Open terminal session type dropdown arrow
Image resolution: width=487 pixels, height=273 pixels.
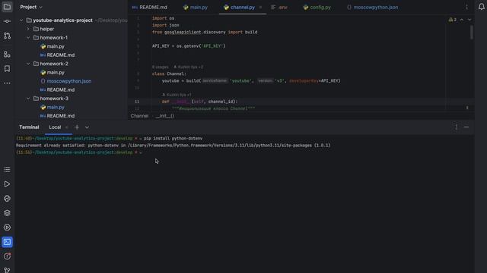(x=87, y=127)
